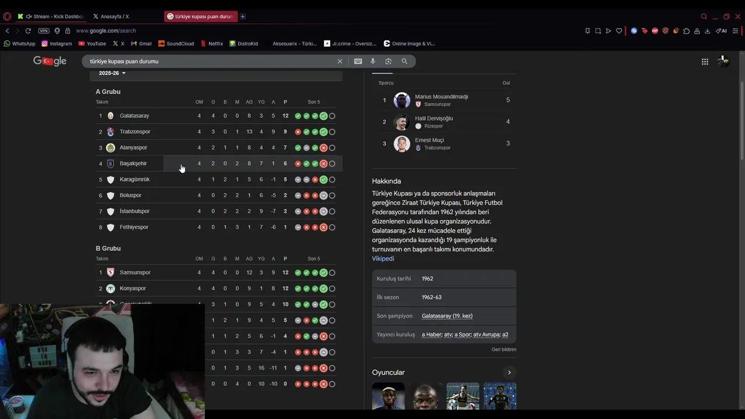Viewport: 745px width, 419px height.
Task: Open the on-screen keyboard input tool
Action: click(x=358, y=61)
